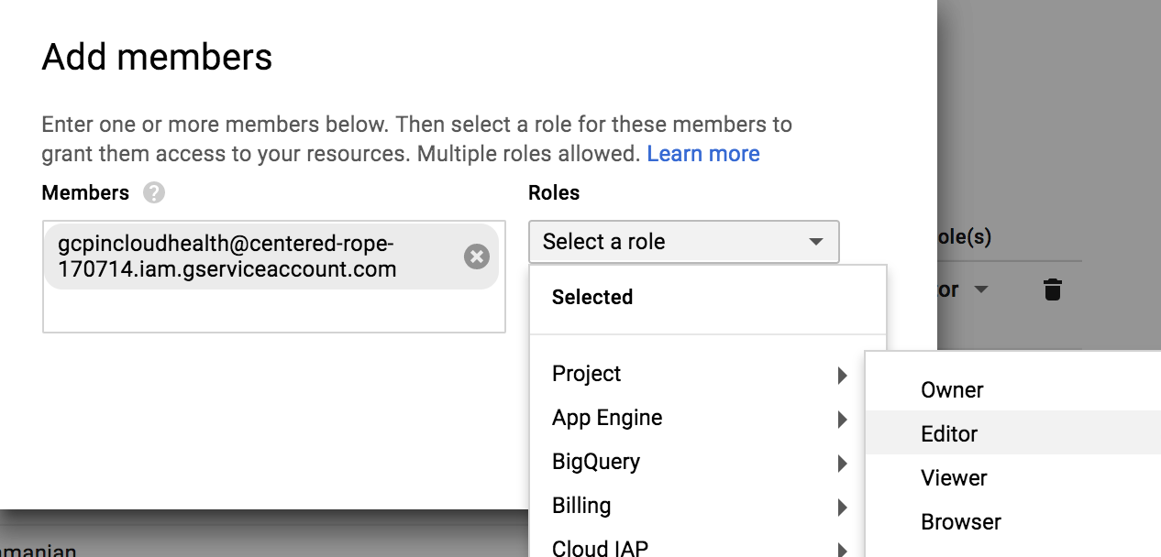Open the Project roles category

pos(587,374)
